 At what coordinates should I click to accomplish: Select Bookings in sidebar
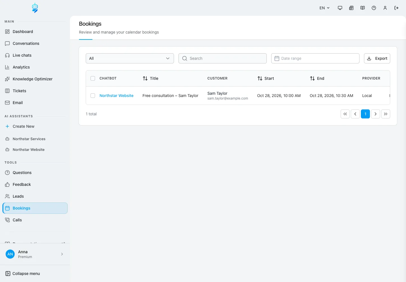pyautogui.click(x=35, y=208)
